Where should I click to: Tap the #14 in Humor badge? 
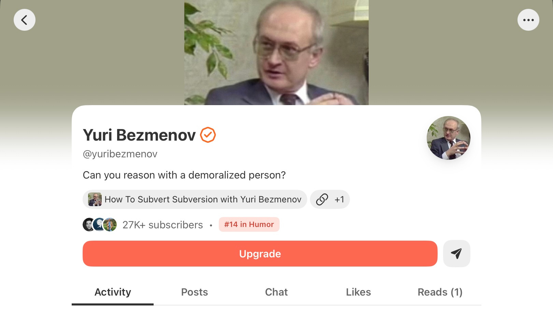tap(249, 225)
